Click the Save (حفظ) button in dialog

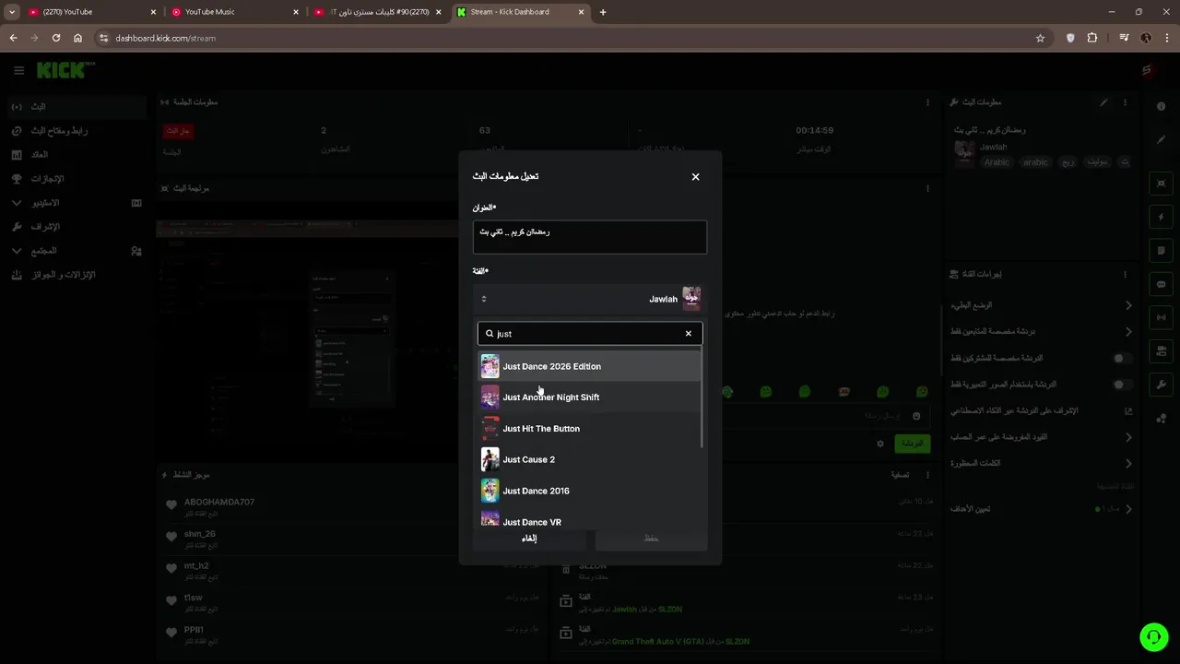(651, 539)
